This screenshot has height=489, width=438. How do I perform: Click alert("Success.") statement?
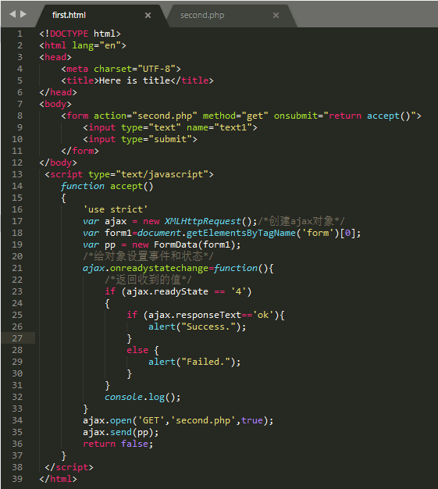[x=197, y=327]
